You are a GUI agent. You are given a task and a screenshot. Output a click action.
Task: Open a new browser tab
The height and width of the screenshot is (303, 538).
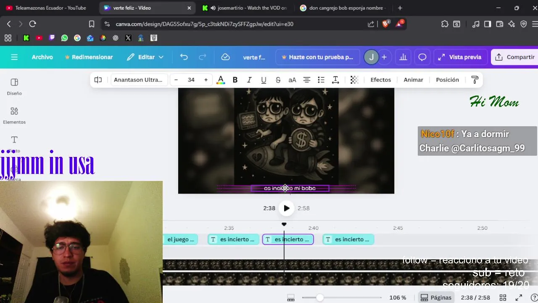(400, 8)
